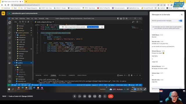
Task: Raise hand in the Meet call
Action: [x=100, y=96]
